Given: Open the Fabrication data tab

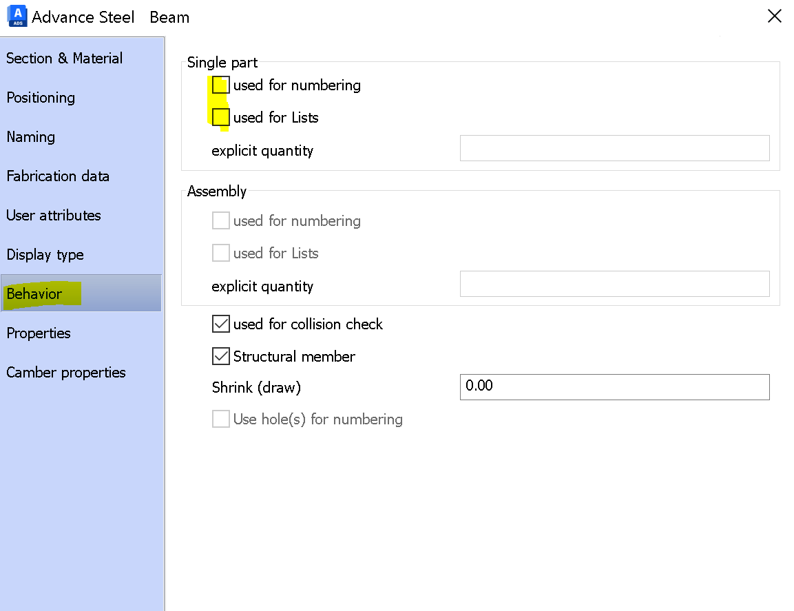Looking at the screenshot, I should tap(58, 176).
